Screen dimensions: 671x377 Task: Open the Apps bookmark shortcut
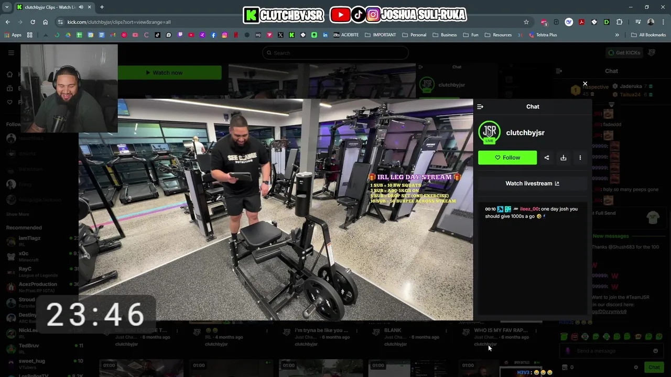coord(13,35)
